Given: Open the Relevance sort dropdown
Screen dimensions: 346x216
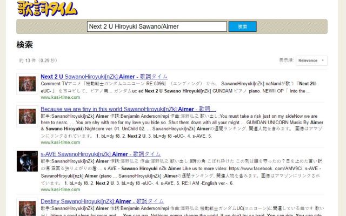Looking at the screenshot, I should coord(311,60).
